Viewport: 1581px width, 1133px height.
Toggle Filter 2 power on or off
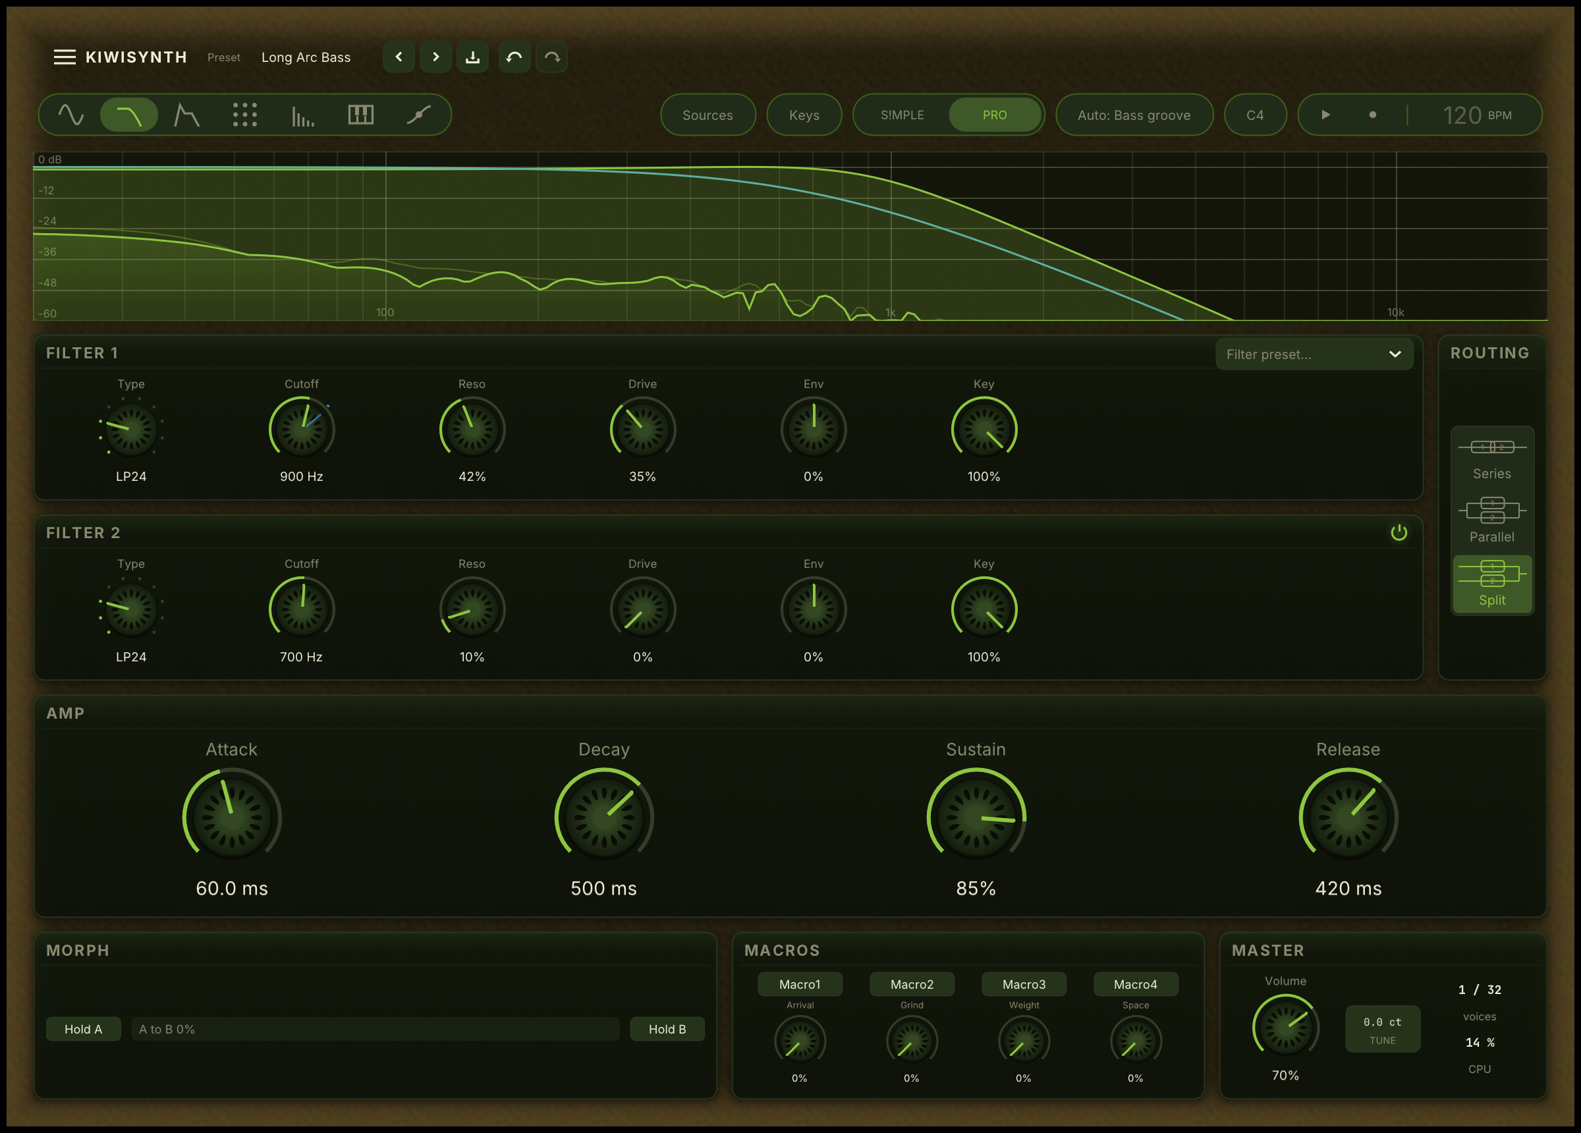(1399, 533)
